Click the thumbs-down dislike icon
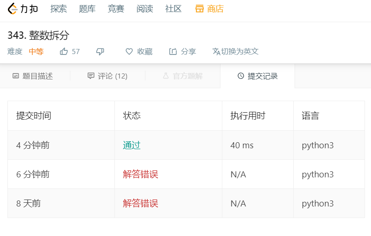 coord(100,51)
